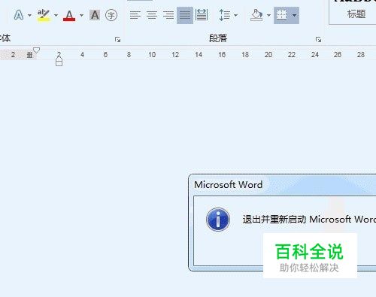Expand line spacing dropdown arrow
This screenshot has height=297, width=376.
click(235, 15)
